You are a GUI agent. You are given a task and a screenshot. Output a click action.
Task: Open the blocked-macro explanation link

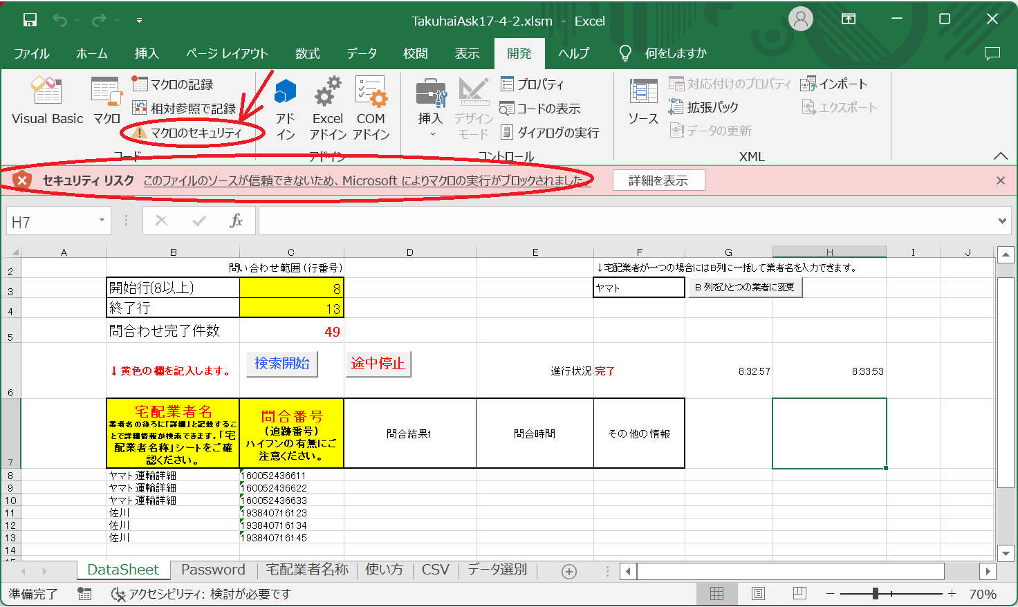368,180
